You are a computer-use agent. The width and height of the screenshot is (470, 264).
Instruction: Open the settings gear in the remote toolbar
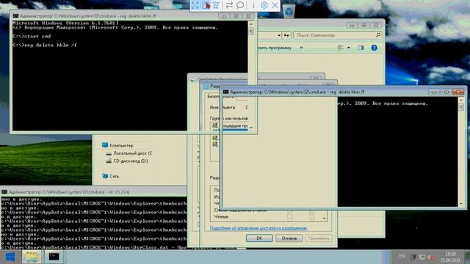click(x=264, y=5)
